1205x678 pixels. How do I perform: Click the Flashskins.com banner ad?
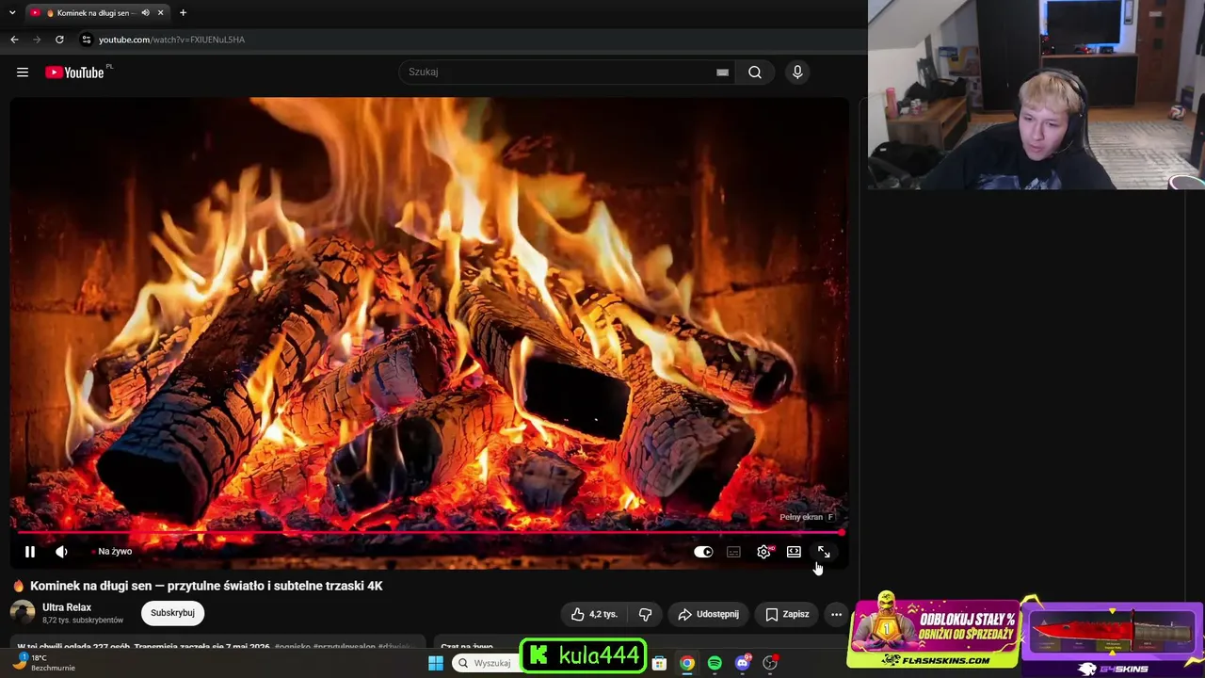934,631
